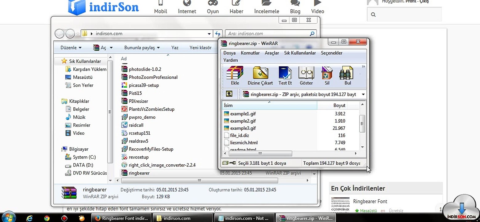Open the Dosya menu
Image resolution: width=480 pixels, height=222 pixels.
(229, 53)
